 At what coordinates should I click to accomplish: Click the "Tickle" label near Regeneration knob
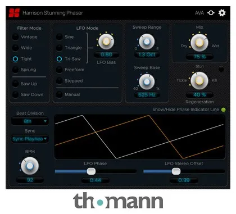pyautogui.click(x=181, y=80)
